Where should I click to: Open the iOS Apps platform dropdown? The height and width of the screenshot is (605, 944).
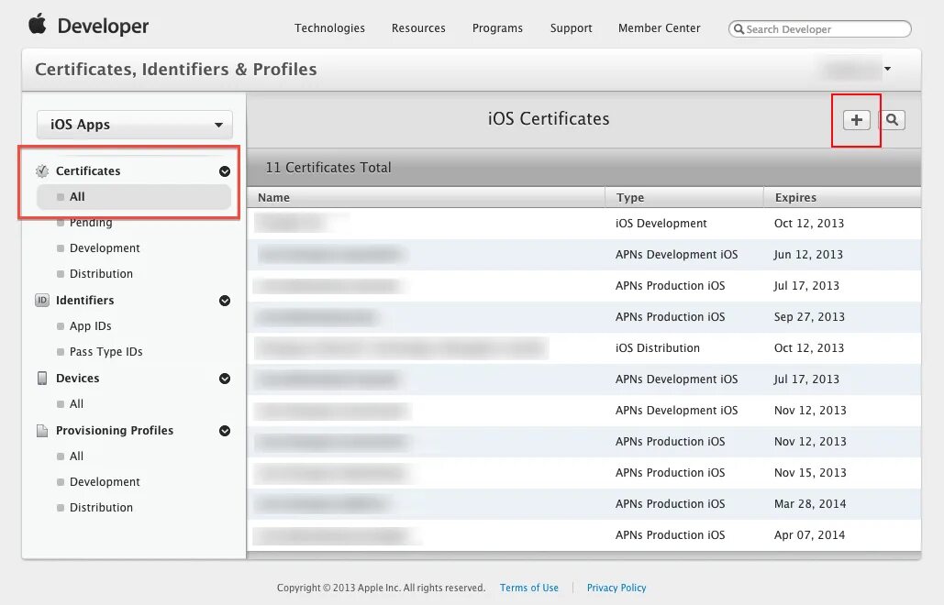pos(135,125)
